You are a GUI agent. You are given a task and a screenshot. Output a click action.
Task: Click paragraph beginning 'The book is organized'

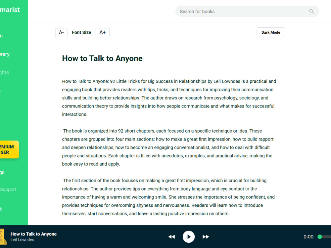(x=168, y=147)
